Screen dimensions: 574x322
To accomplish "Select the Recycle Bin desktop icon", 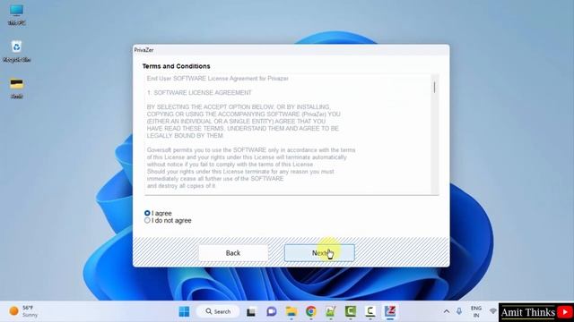I will pos(16,52).
